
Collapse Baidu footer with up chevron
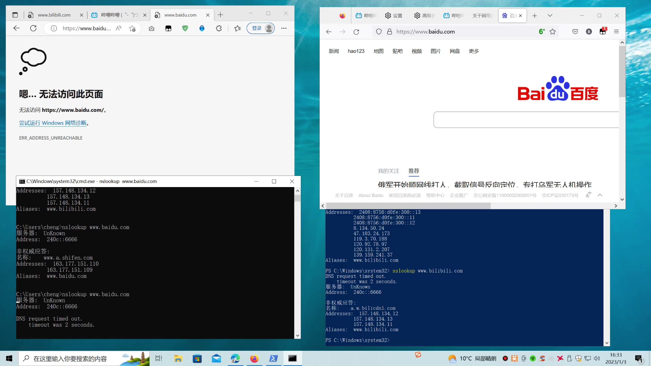(600, 195)
